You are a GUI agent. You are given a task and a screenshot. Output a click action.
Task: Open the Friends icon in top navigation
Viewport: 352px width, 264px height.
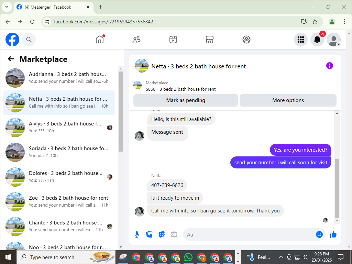click(136, 40)
